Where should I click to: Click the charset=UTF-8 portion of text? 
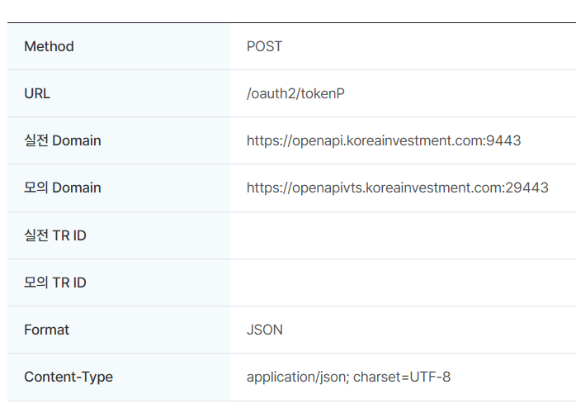402,377
